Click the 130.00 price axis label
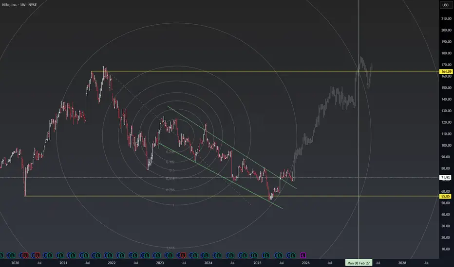Image resolution: width=454 pixels, height=267 pixels. pyautogui.click(x=446, y=111)
